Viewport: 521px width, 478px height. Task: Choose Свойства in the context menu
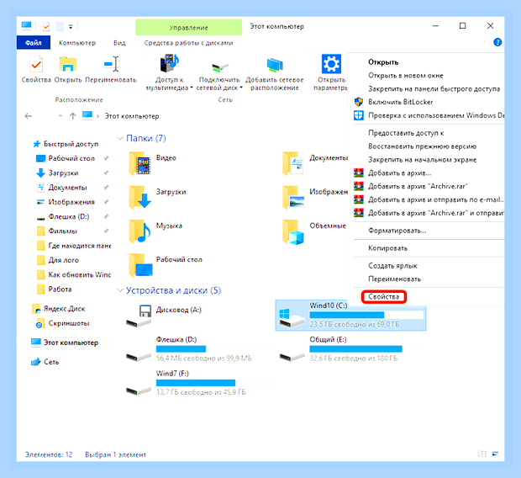pos(384,296)
